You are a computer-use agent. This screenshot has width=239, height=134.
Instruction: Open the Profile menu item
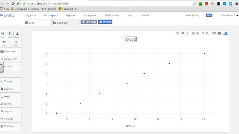[145, 15]
